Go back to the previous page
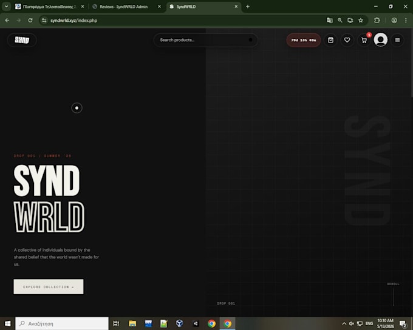 tap(7, 20)
